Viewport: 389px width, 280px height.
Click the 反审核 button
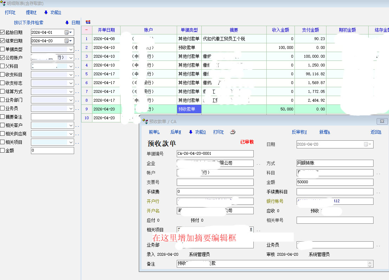(x=299, y=132)
